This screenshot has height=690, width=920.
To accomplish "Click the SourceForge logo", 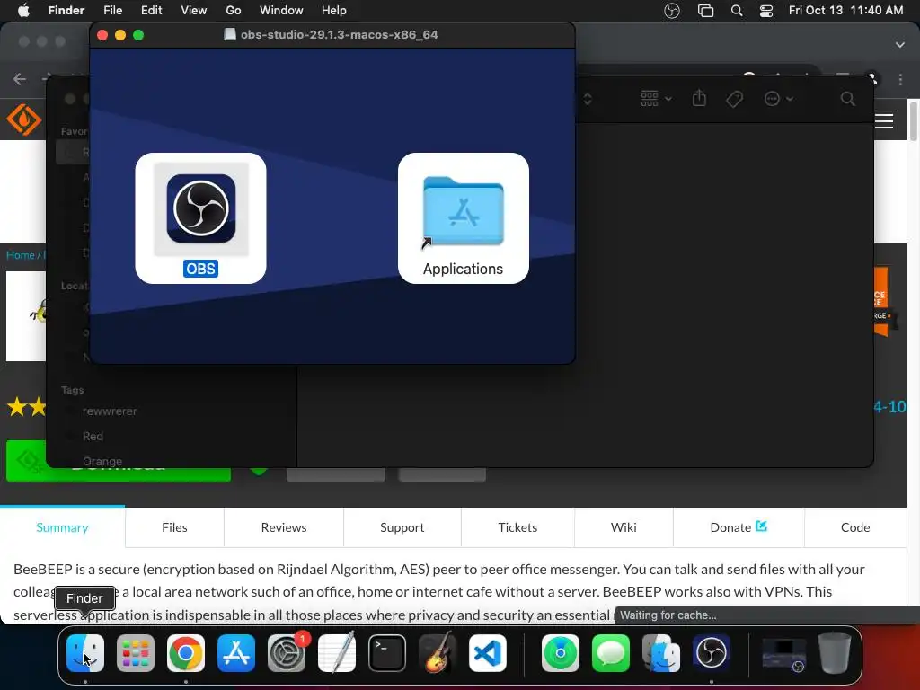I will (x=24, y=119).
